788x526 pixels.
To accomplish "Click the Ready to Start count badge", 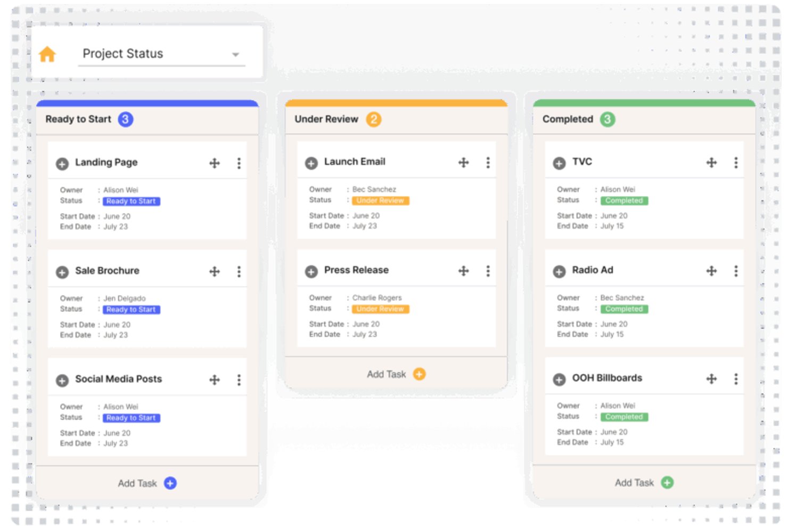I will [126, 119].
